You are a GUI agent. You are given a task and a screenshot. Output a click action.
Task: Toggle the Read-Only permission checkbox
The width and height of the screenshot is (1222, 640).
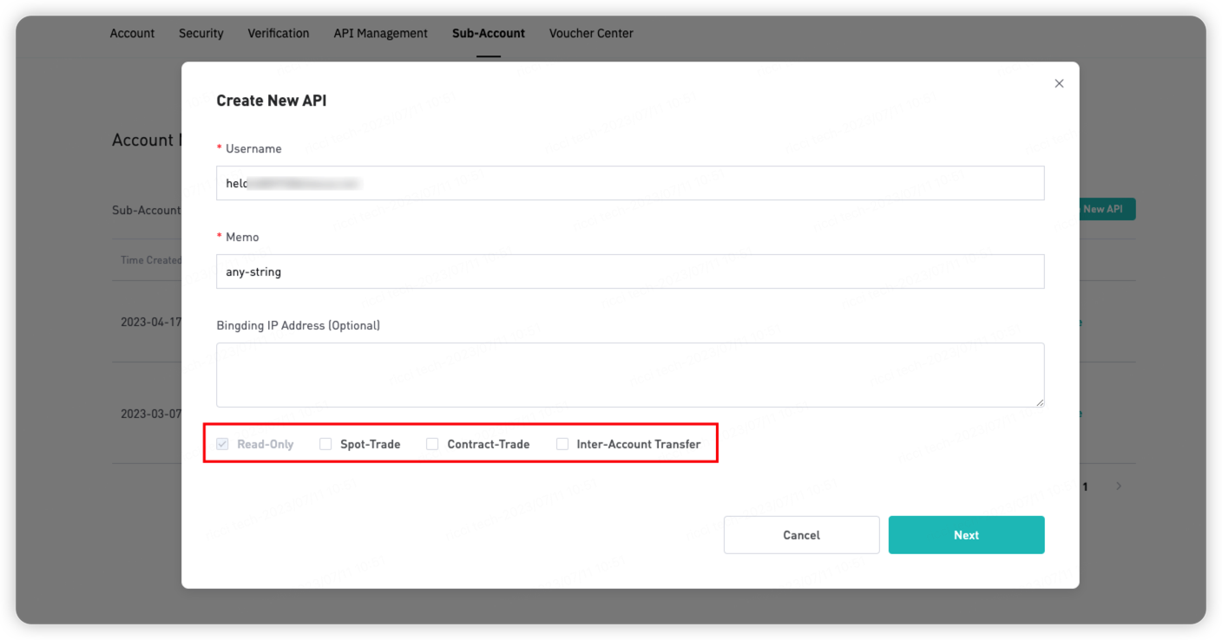(223, 444)
